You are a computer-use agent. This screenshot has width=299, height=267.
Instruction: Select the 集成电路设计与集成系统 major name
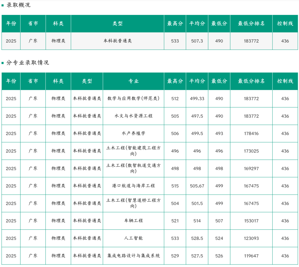[133, 256]
